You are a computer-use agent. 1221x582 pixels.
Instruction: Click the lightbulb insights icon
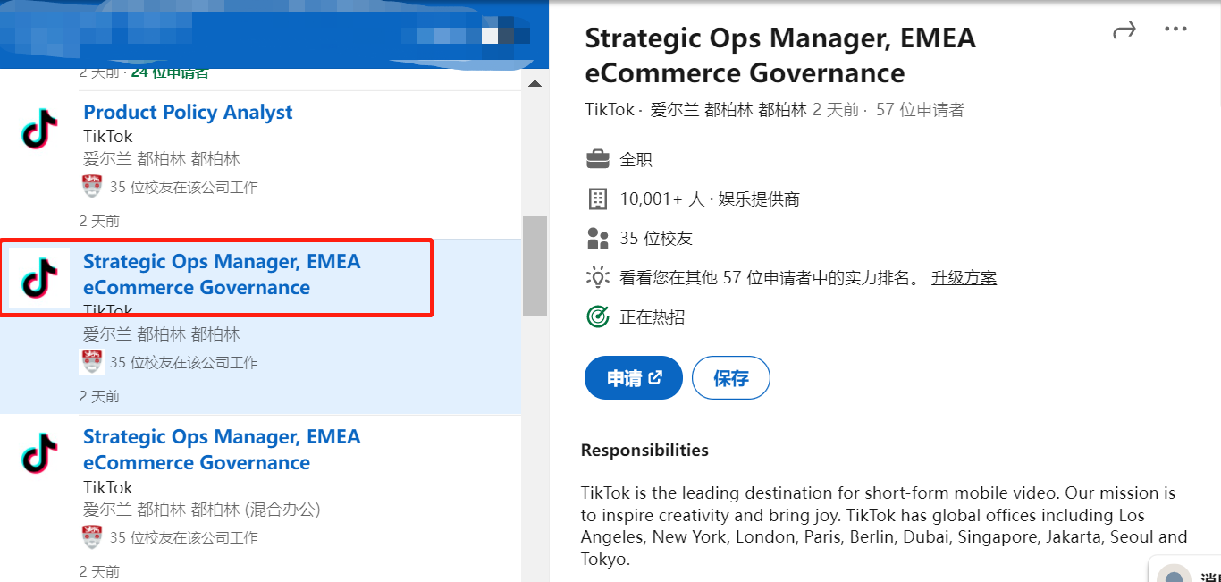coord(597,277)
